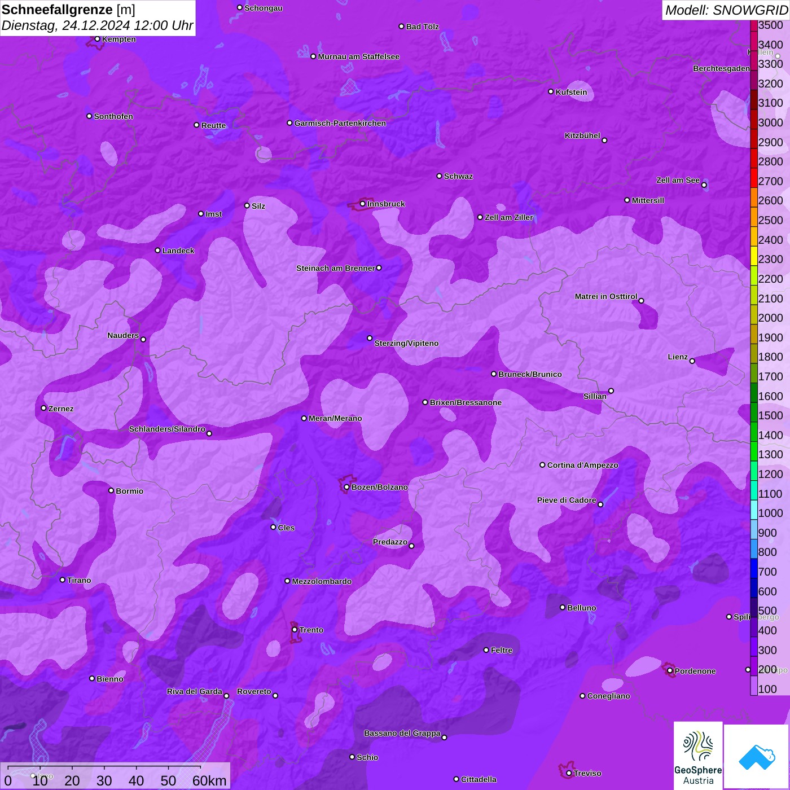Image resolution: width=790 pixels, height=790 pixels.
Task: Click the 'Sterzing/Vipiteno' label
Action: [406, 343]
